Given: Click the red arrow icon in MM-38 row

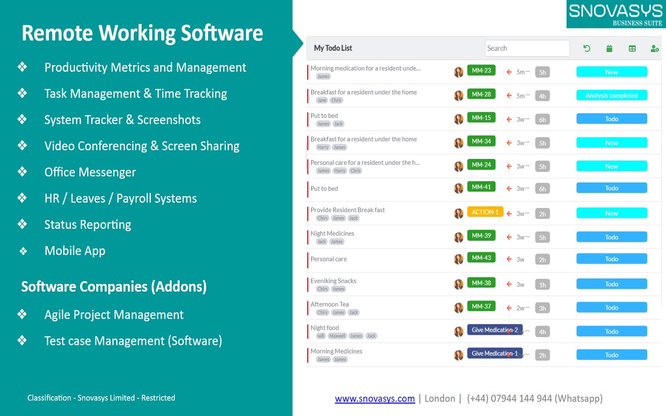Looking at the screenshot, I should pyautogui.click(x=509, y=284).
